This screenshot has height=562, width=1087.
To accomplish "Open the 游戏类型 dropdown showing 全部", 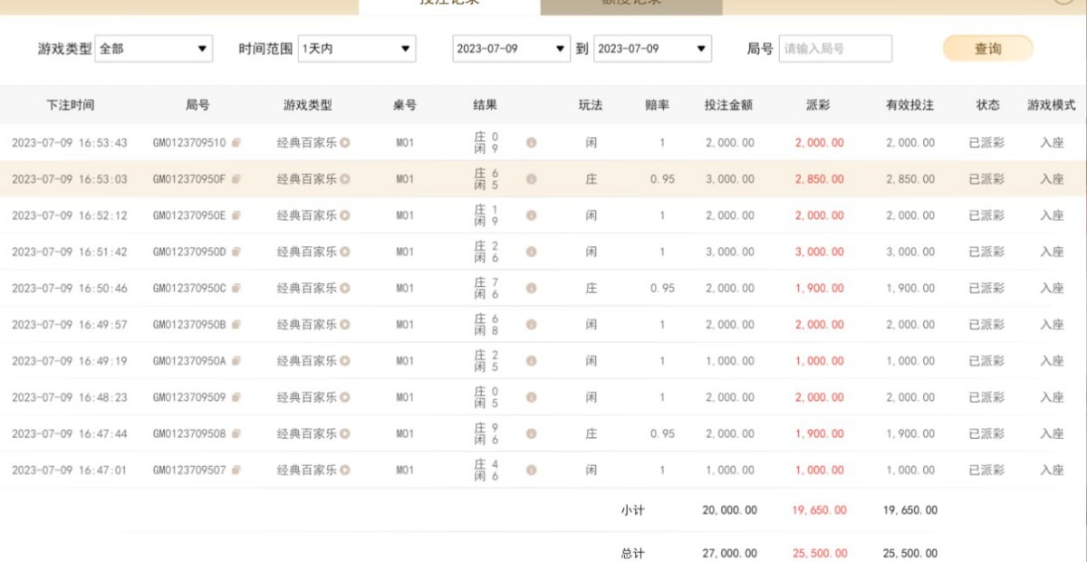I will click(153, 49).
